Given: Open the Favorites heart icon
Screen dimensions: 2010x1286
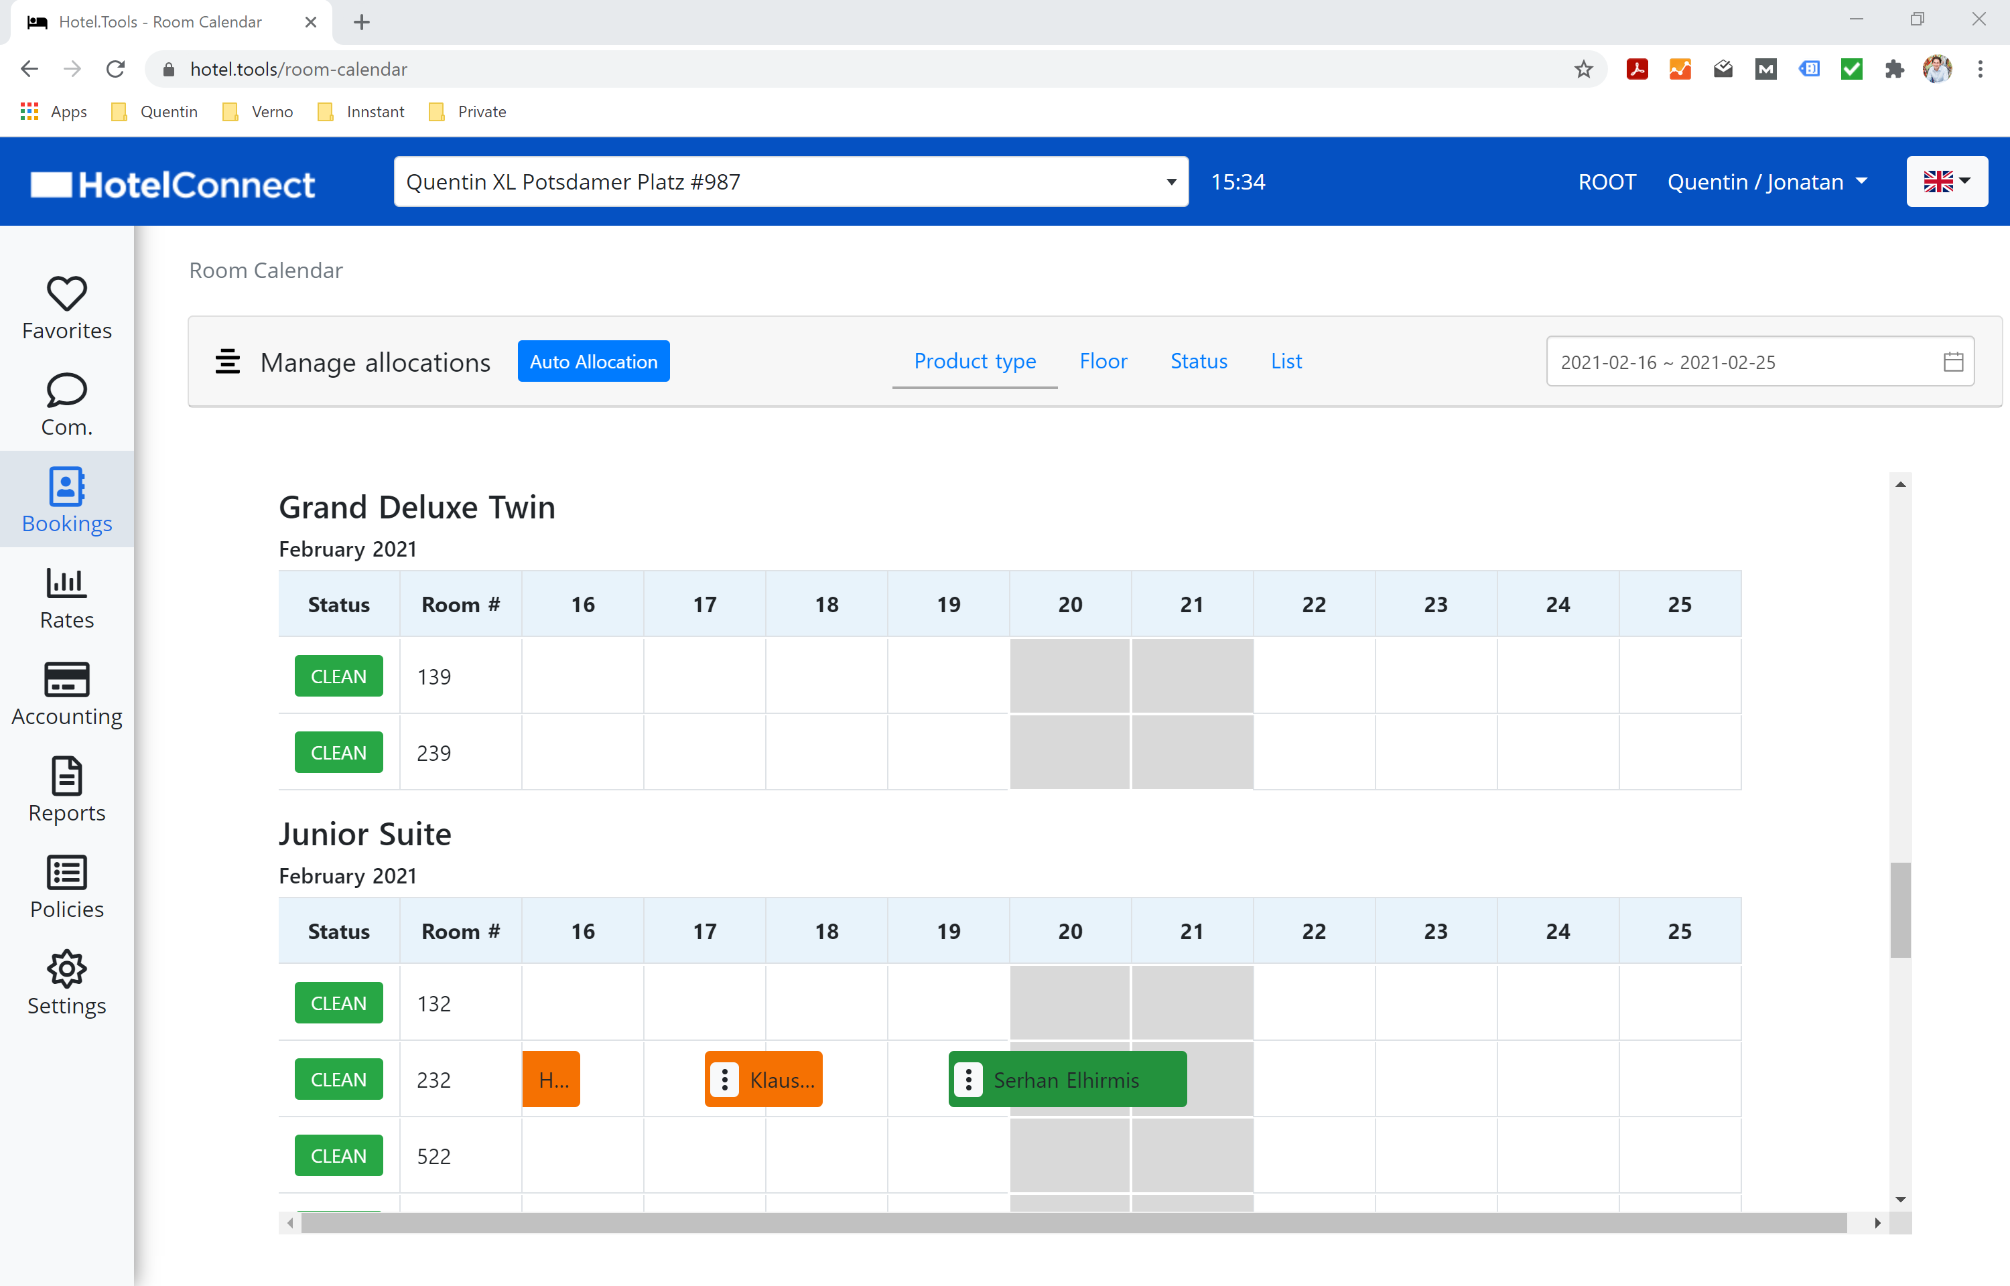Looking at the screenshot, I should (x=67, y=293).
